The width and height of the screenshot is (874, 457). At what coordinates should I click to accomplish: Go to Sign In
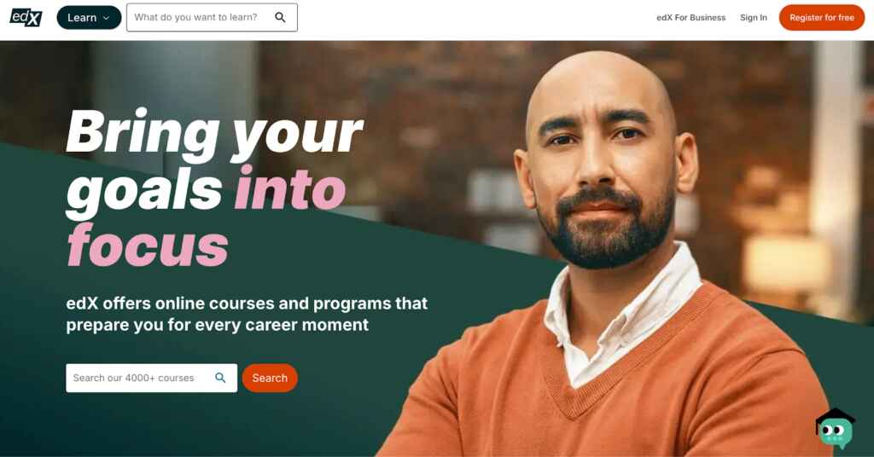pyautogui.click(x=753, y=18)
